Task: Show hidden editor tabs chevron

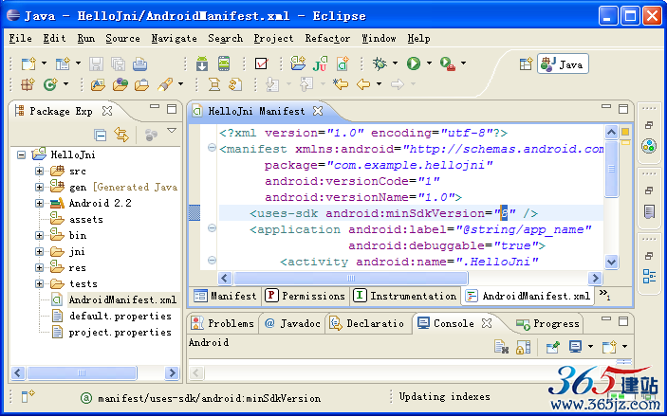Action: [x=604, y=294]
